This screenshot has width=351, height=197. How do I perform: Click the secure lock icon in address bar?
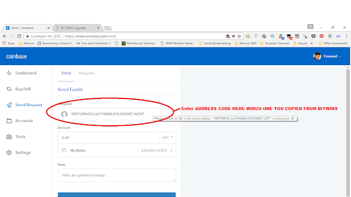(27, 36)
